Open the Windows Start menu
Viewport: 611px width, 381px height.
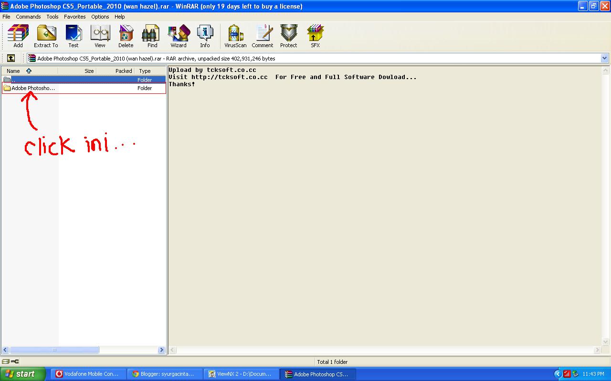pos(23,374)
